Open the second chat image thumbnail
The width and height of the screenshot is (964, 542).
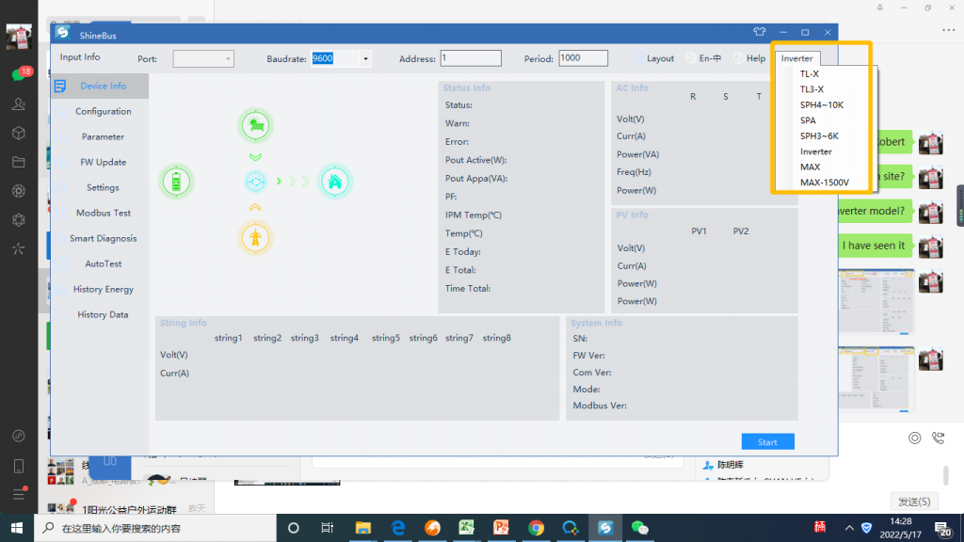click(876, 378)
